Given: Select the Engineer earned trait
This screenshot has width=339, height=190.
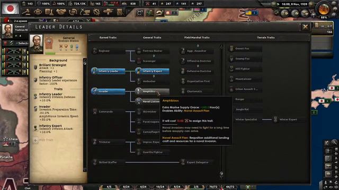Looking at the screenshot, I should pyautogui.click(x=108, y=51).
